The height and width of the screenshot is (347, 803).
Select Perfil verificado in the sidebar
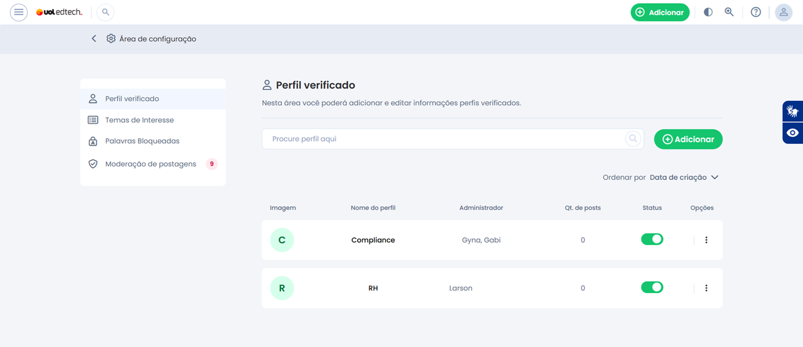click(x=153, y=99)
